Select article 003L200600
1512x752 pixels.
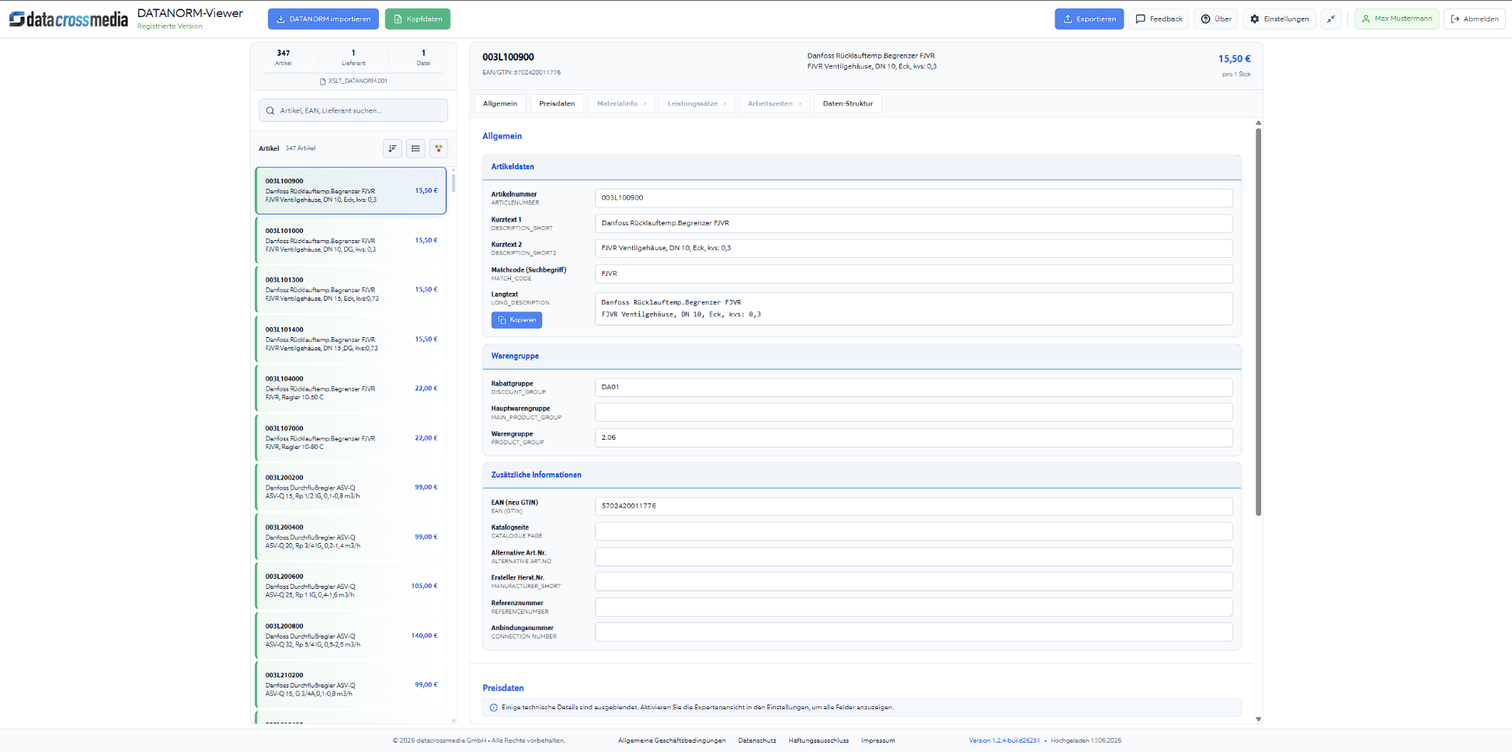click(351, 586)
